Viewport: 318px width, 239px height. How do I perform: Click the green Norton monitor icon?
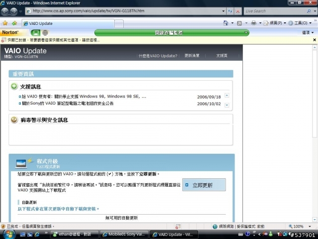pyautogui.click(x=35, y=32)
